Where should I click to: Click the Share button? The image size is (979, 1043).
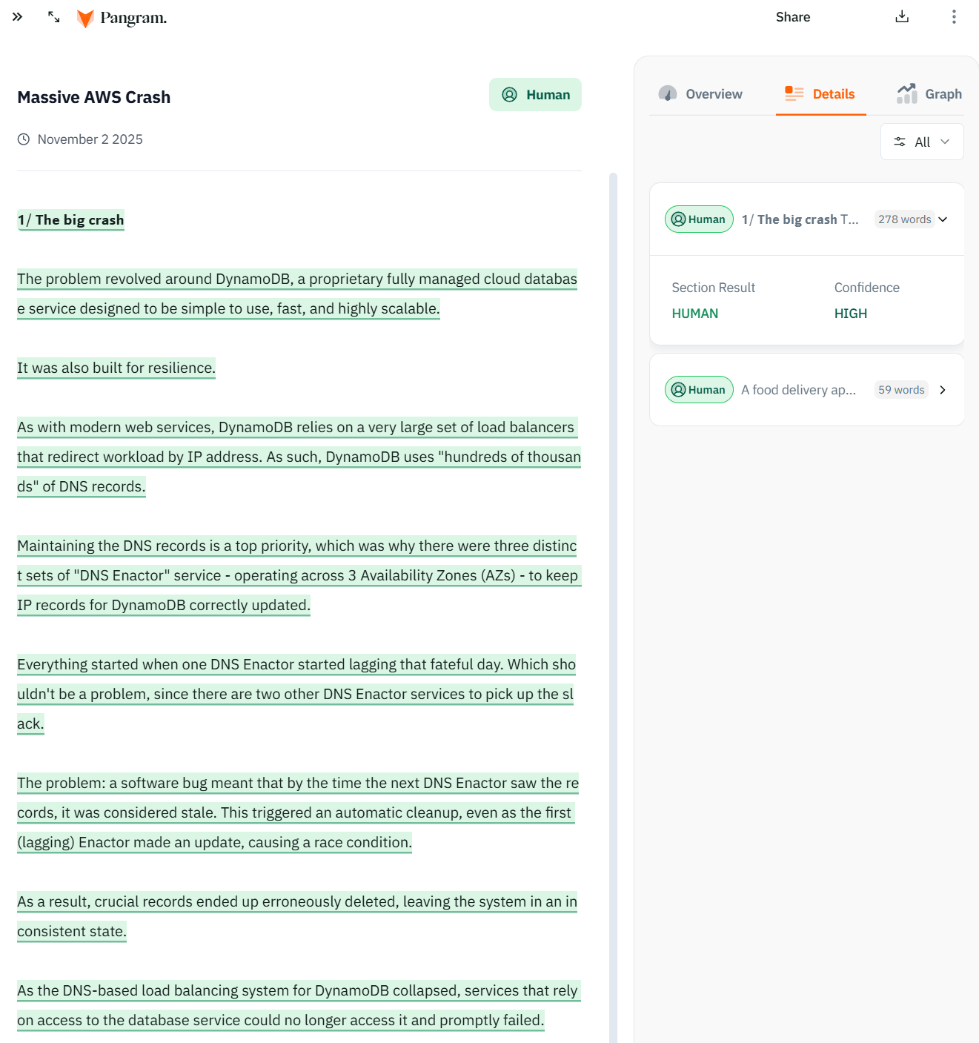[x=792, y=16]
